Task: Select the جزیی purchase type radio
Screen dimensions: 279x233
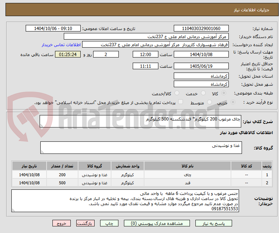Action: 233,102
